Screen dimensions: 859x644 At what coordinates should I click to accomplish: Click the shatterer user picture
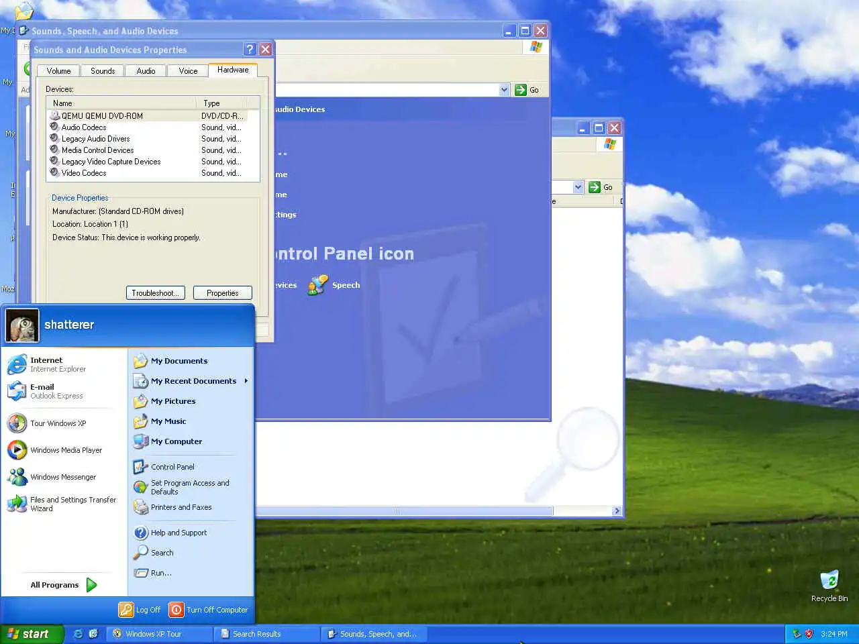click(x=22, y=325)
